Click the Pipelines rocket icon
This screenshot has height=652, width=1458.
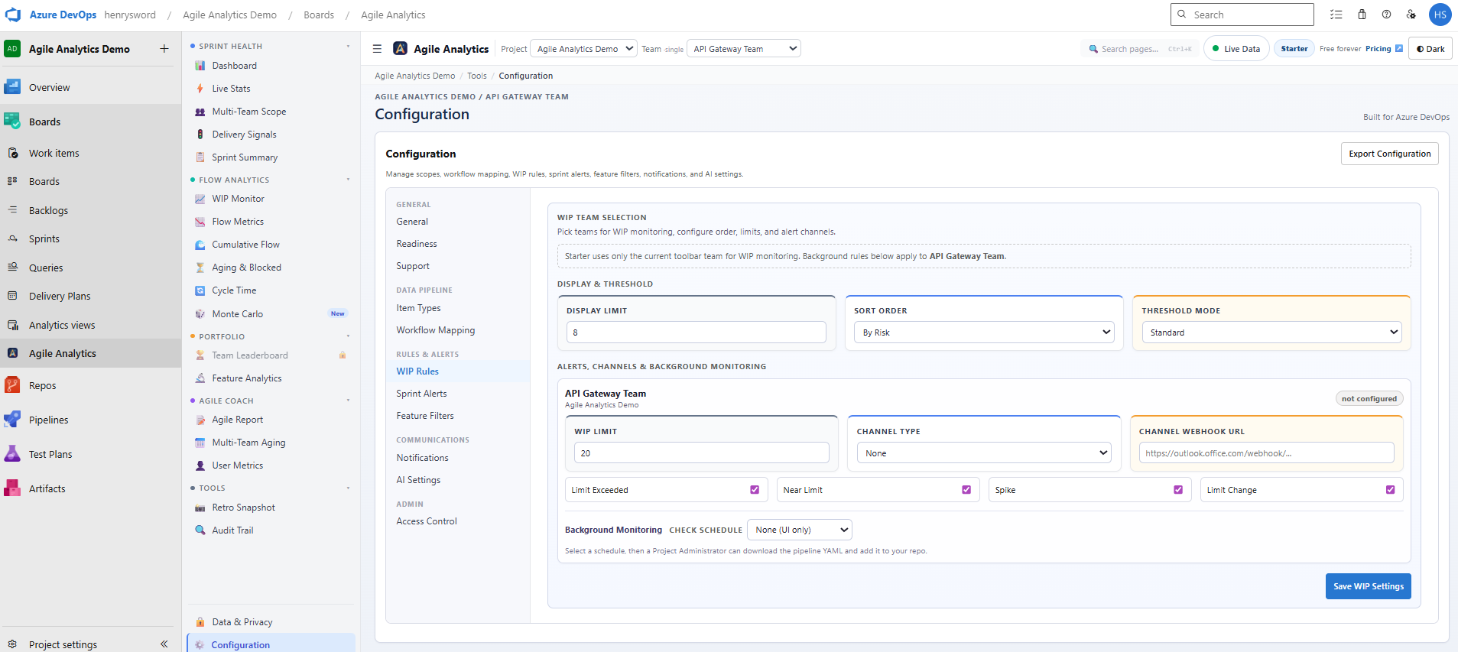coord(12,420)
